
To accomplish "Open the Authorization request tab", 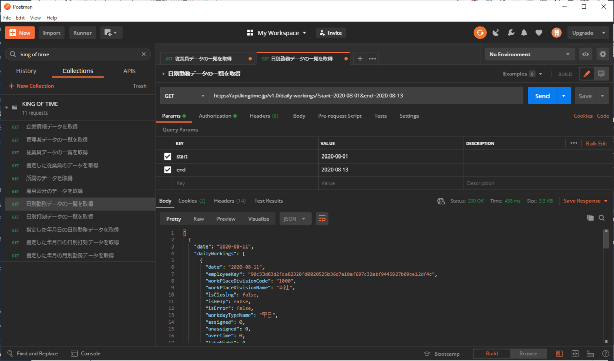I will tap(217, 116).
